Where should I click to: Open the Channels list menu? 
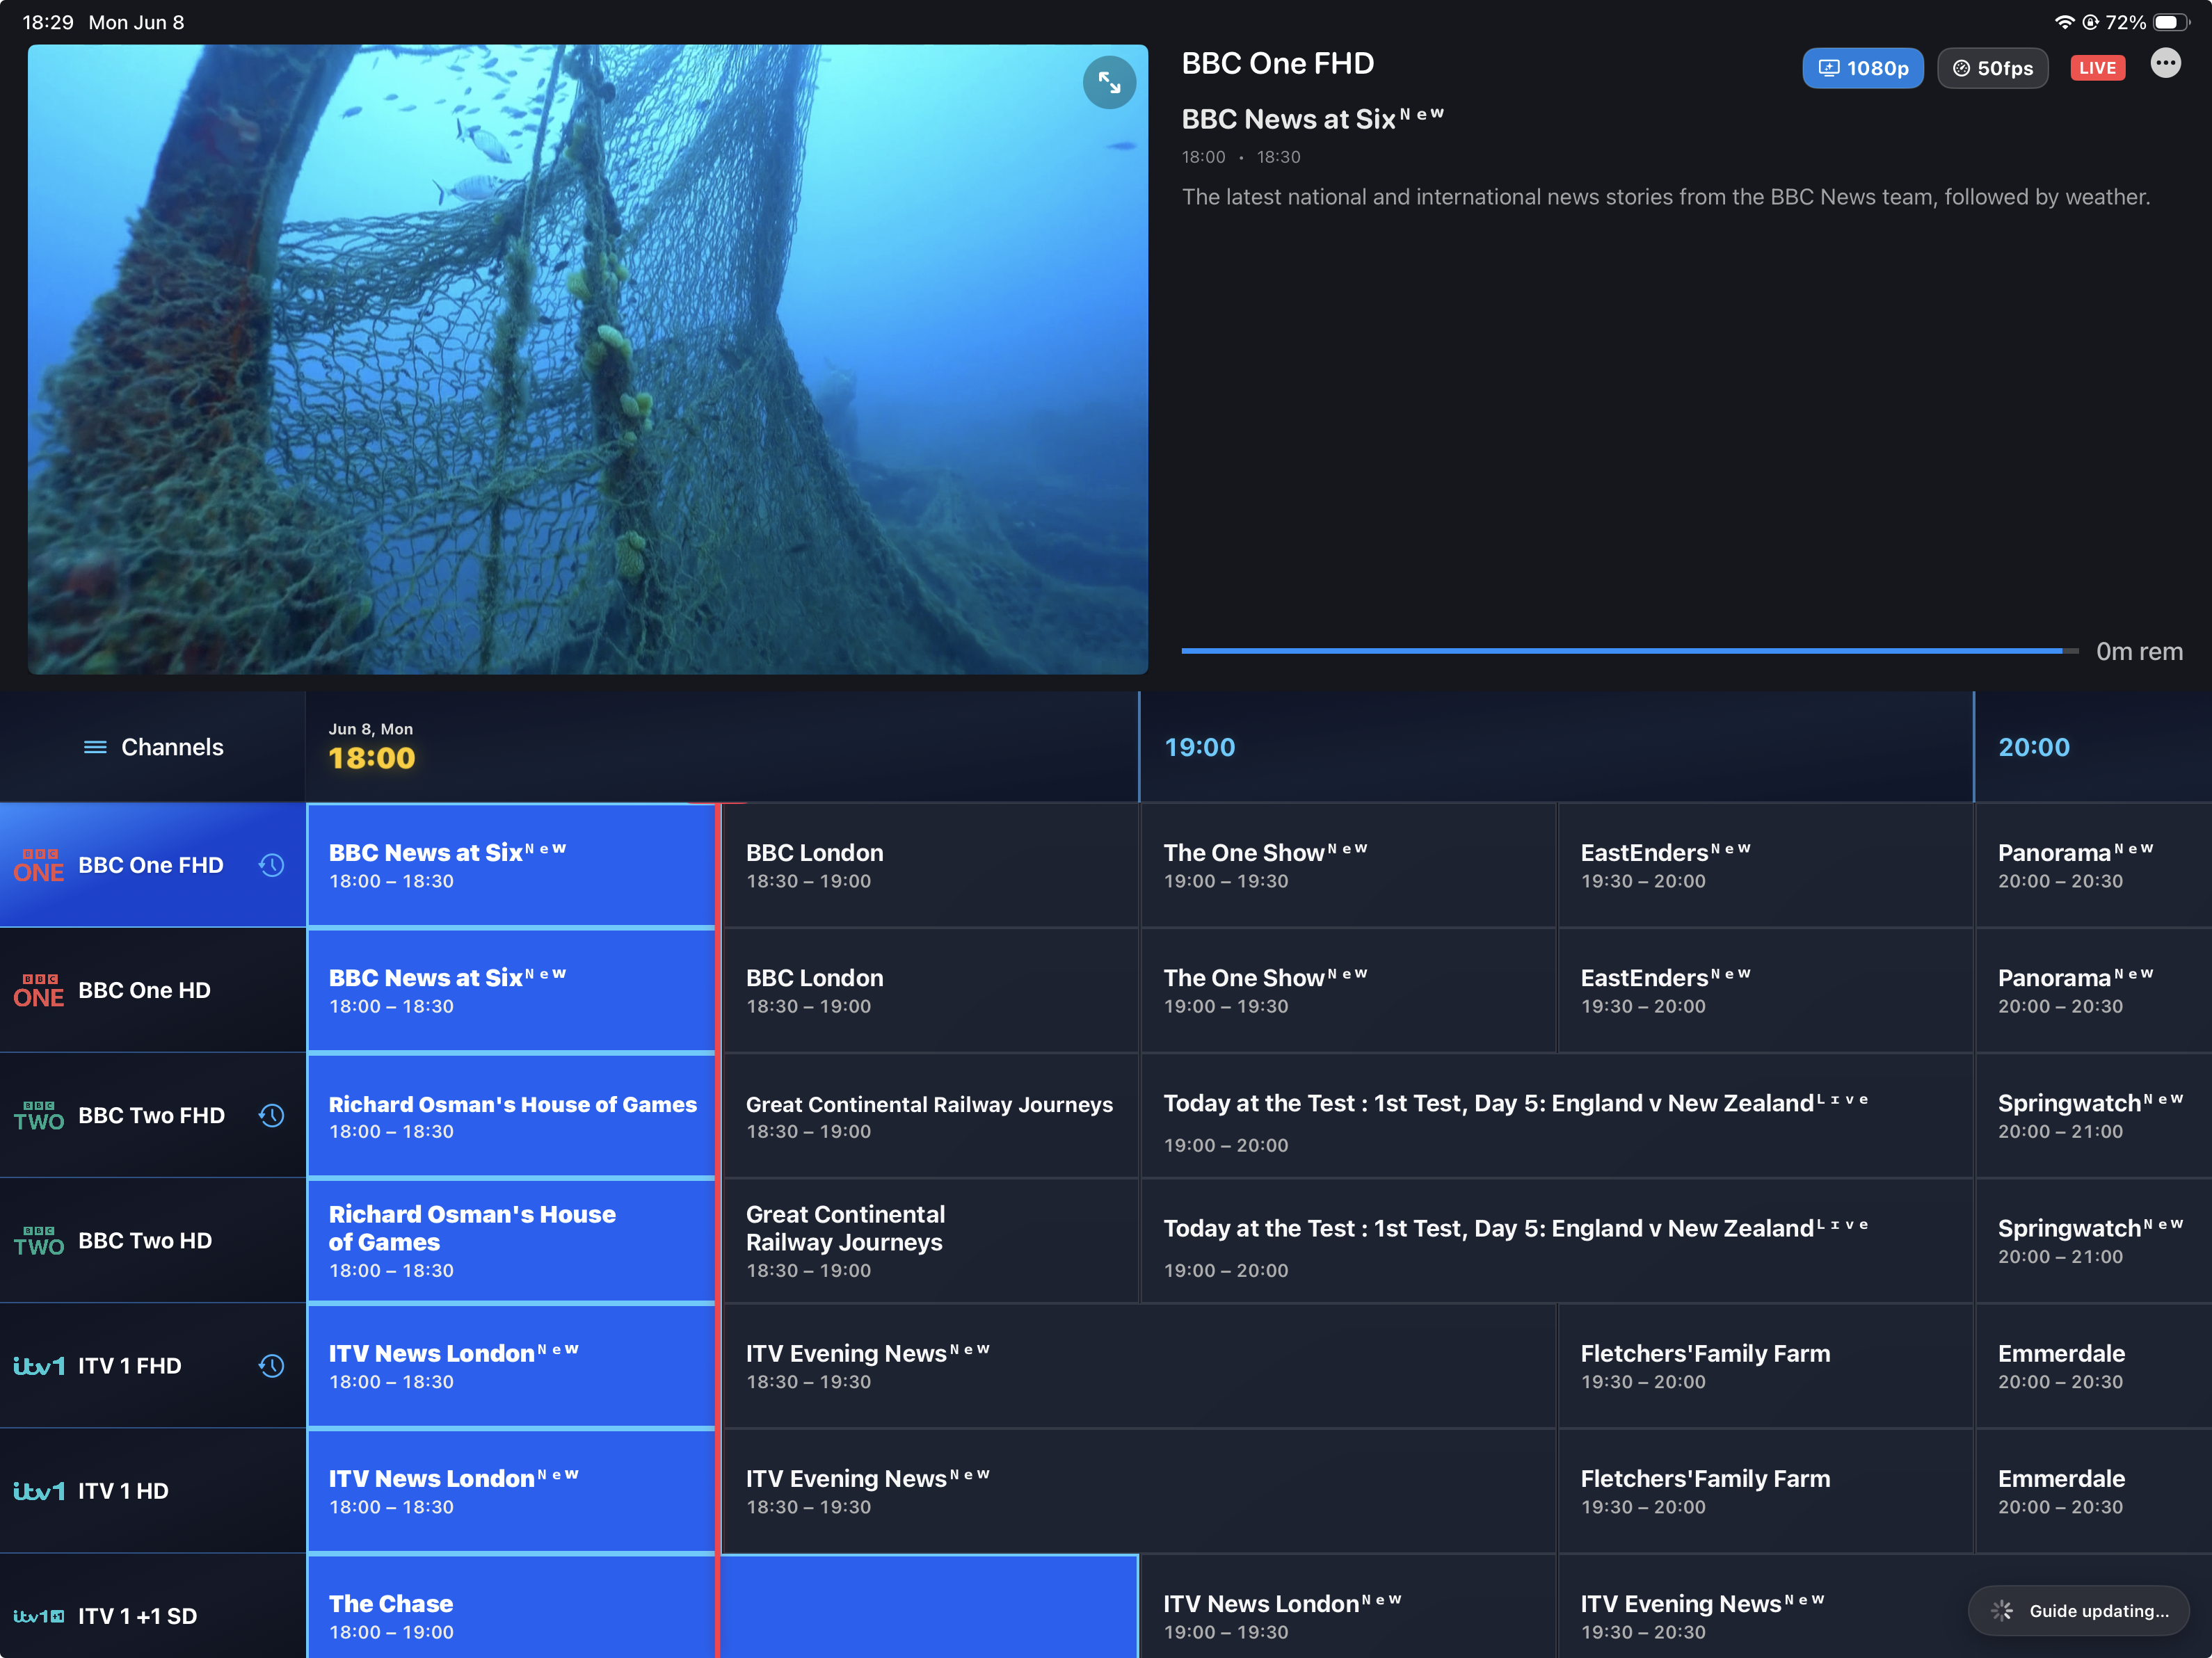[153, 747]
